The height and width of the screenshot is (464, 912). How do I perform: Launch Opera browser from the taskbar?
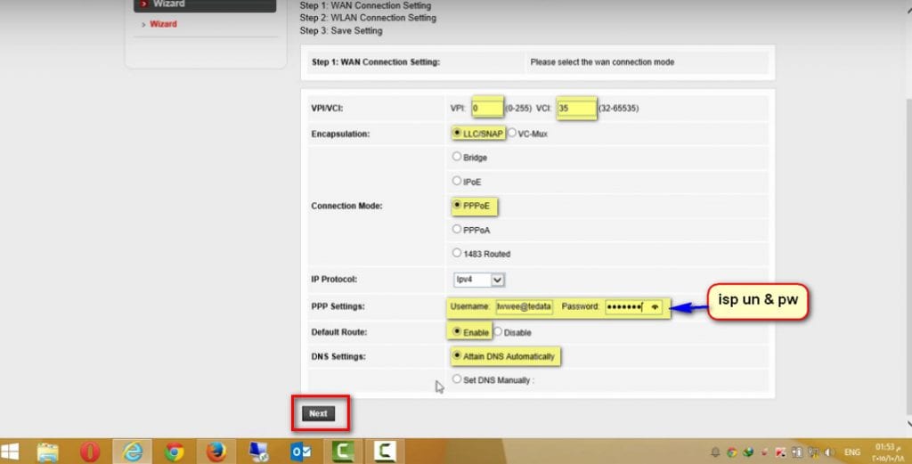pyautogui.click(x=90, y=452)
